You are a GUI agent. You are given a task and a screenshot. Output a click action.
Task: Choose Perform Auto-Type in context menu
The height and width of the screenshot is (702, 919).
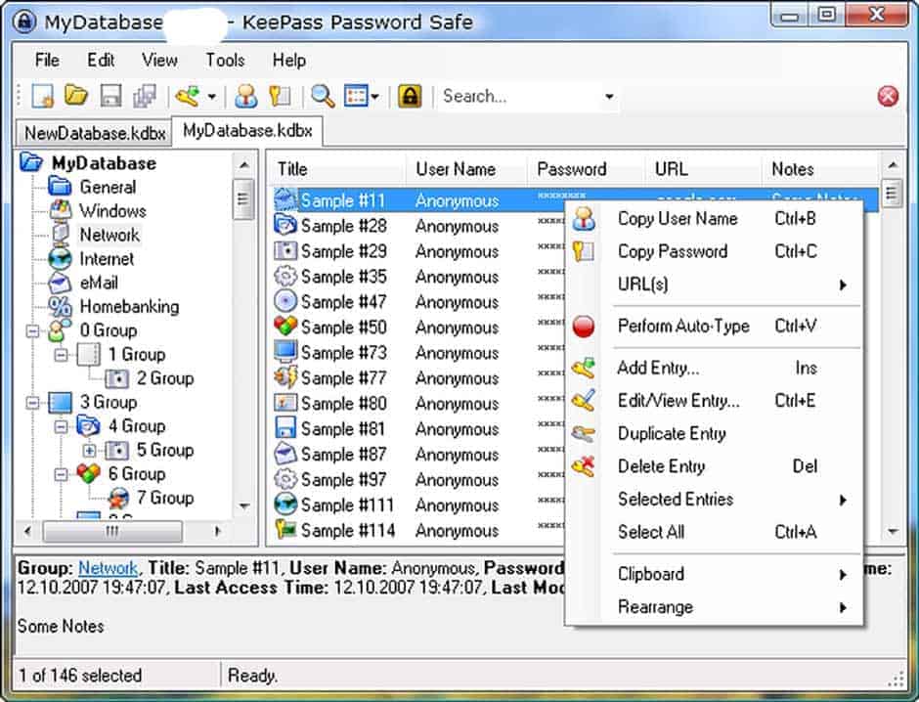[714, 326]
